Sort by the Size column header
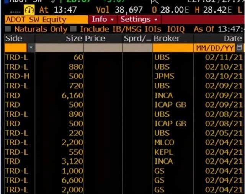Viewport: 245px width, 194px height. 74,38
